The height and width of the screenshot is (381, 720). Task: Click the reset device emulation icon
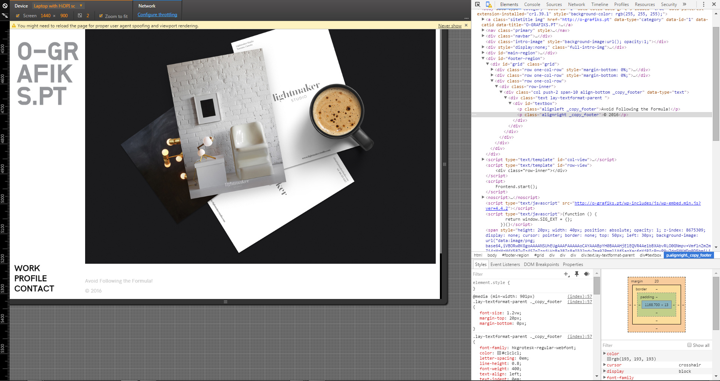pos(5,6)
